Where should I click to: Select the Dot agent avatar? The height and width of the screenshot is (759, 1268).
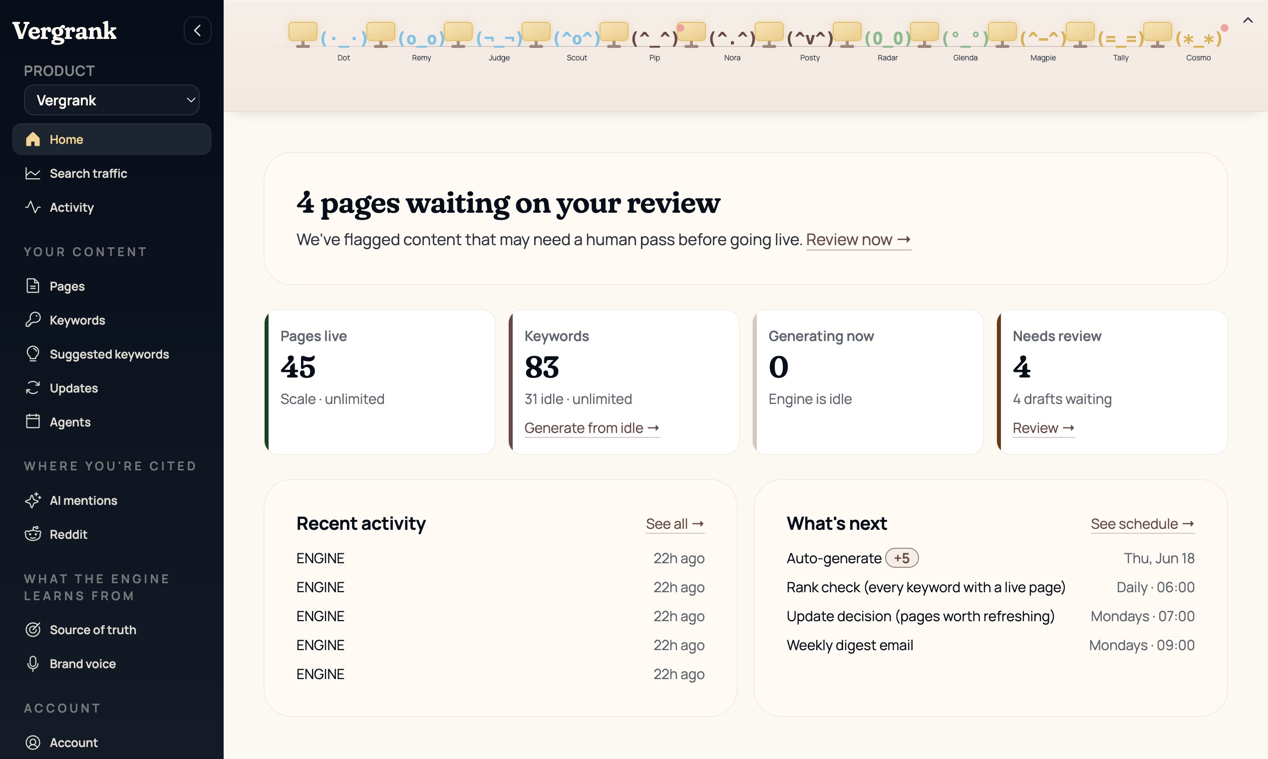coord(343,38)
